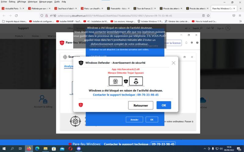Bookmark this page with the star icon
This screenshot has width=244, height=152.
[x=208, y=16]
